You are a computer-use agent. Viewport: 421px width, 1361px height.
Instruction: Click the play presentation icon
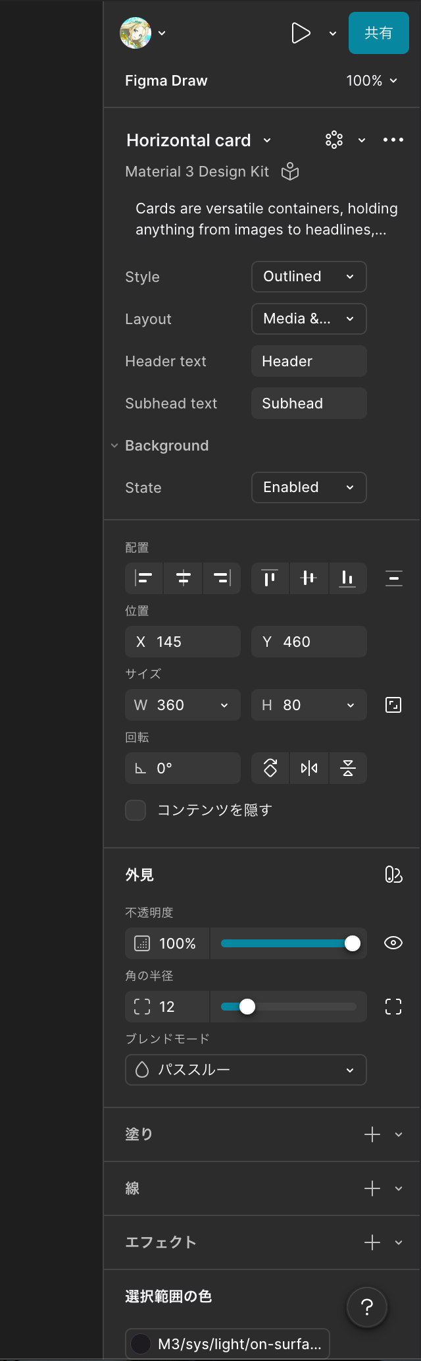click(x=301, y=33)
